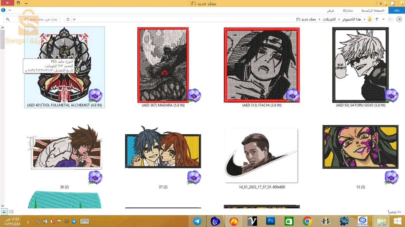Screen dimensions: 405x227
Task: Click the search box for مجلد جديد
Action: click(32, 19)
